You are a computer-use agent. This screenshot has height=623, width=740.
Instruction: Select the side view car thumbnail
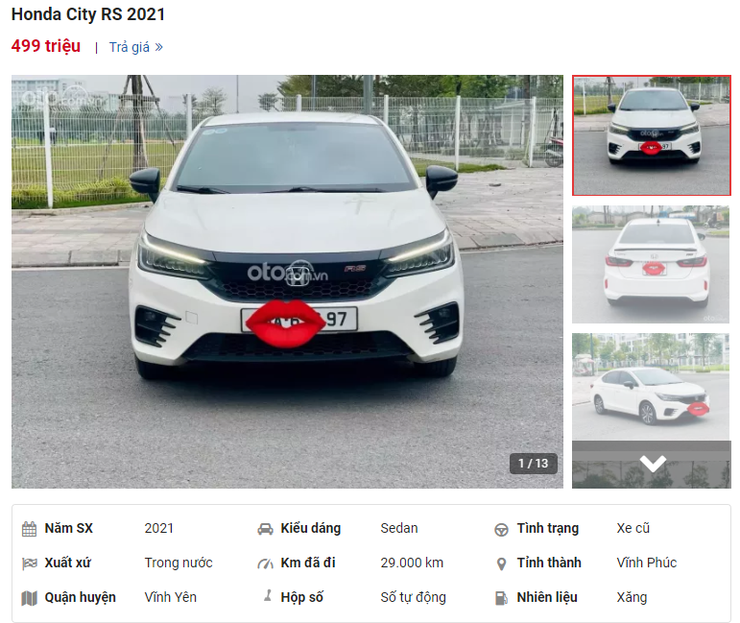click(651, 387)
